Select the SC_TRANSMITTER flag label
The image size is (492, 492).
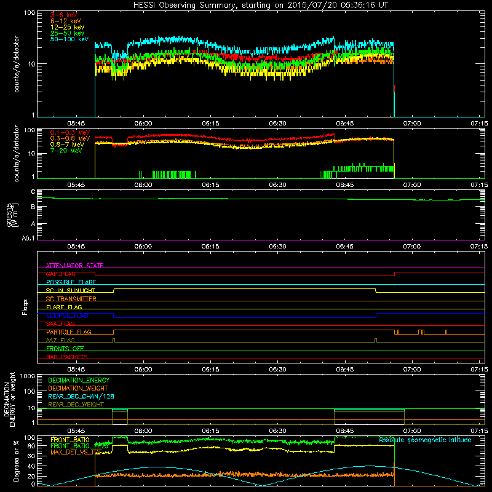click(x=71, y=298)
